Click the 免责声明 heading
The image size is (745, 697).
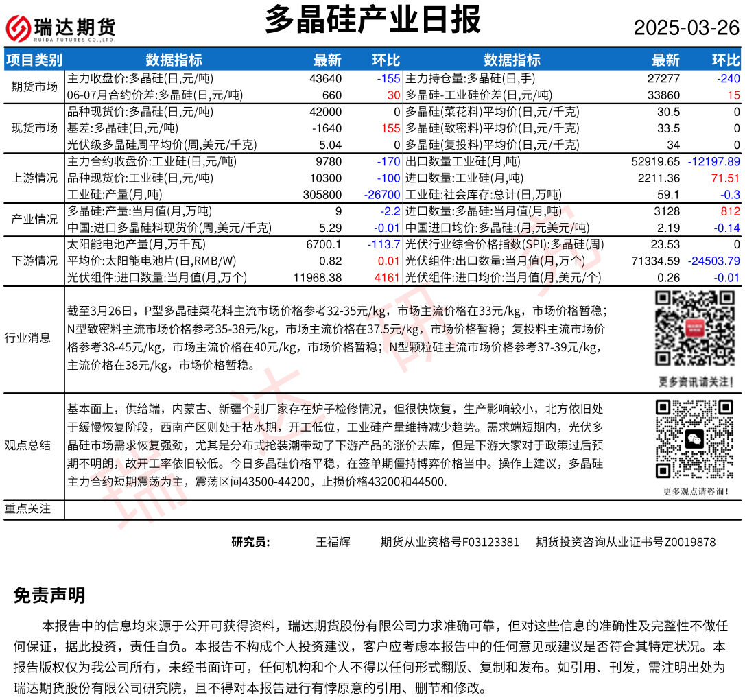pyautogui.click(x=49, y=595)
